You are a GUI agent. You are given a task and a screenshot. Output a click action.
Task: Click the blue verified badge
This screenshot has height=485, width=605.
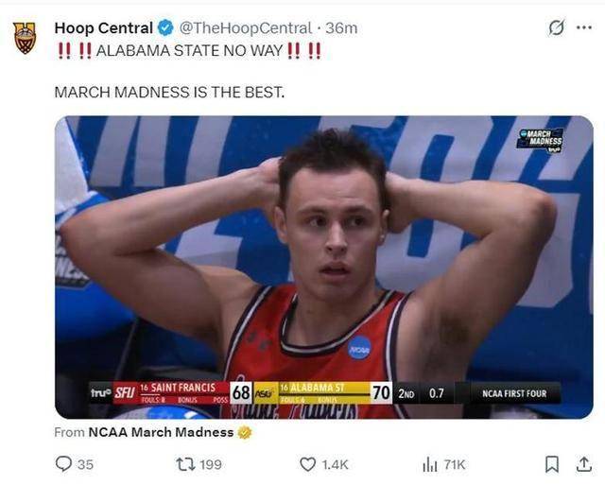pyautogui.click(x=163, y=27)
